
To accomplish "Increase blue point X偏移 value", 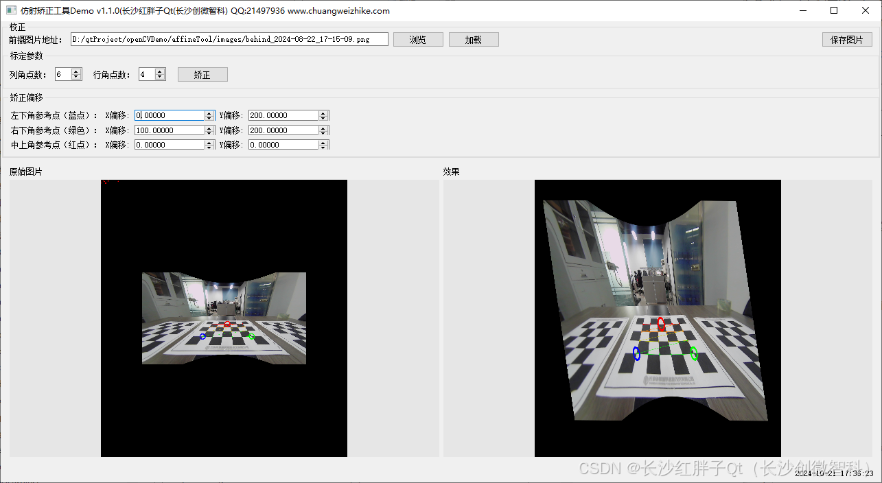I will point(210,112).
